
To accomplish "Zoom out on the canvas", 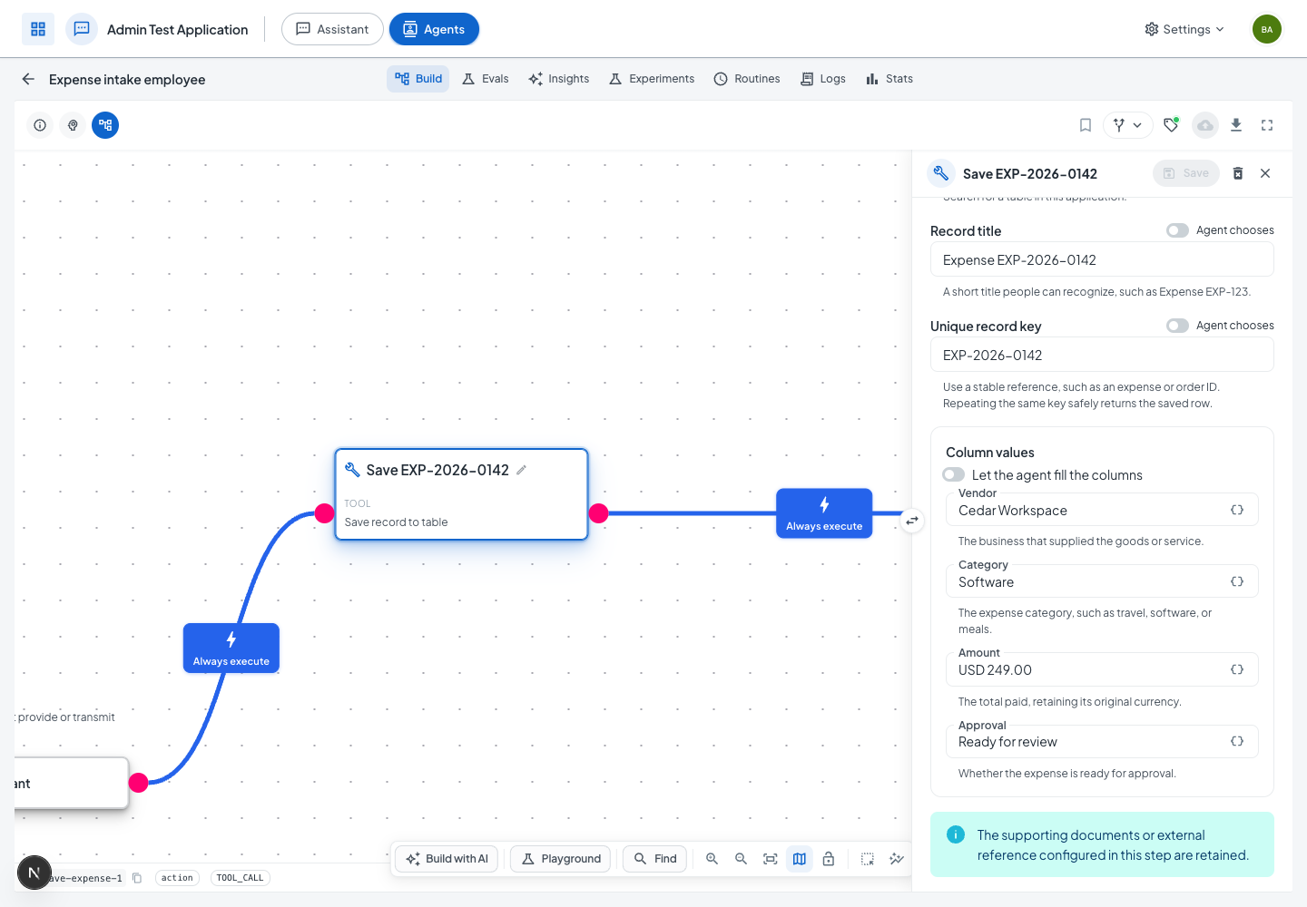I will (742, 859).
